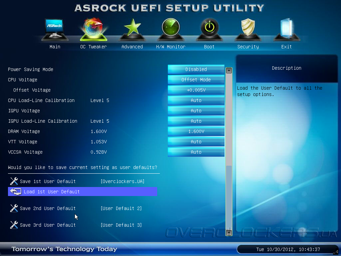The width and height of the screenshot is (341, 256).
Task: Switch to the OC Tweaker tab label
Action: 94,47
